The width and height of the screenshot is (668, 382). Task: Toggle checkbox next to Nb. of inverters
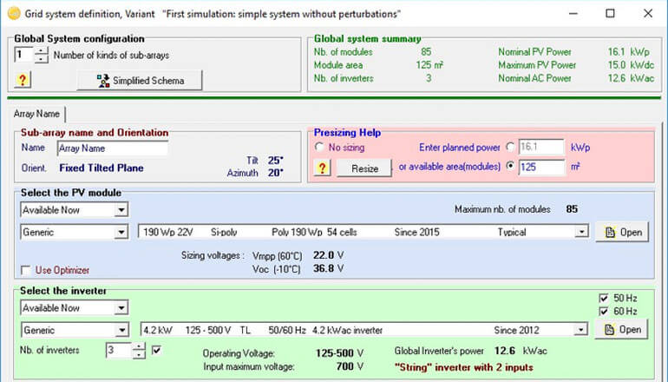[x=156, y=350]
